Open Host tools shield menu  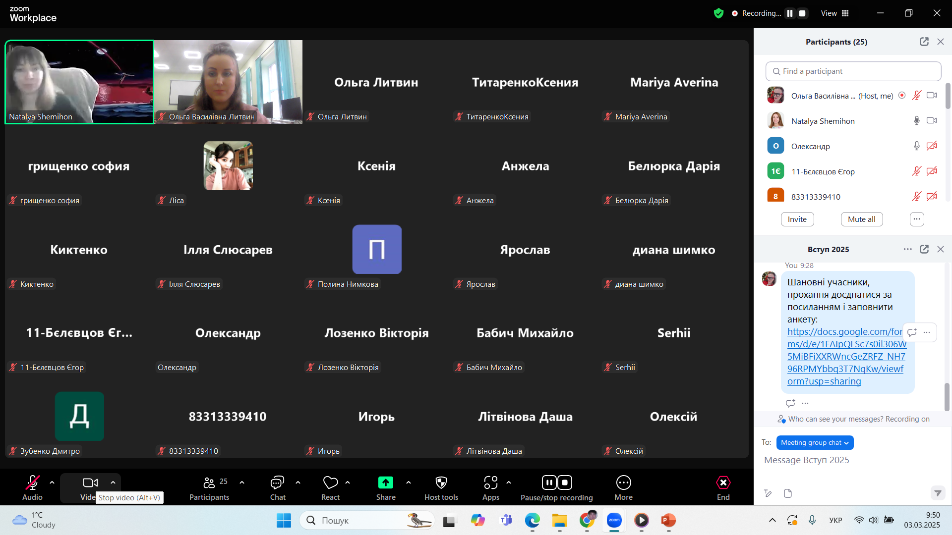pos(441,487)
